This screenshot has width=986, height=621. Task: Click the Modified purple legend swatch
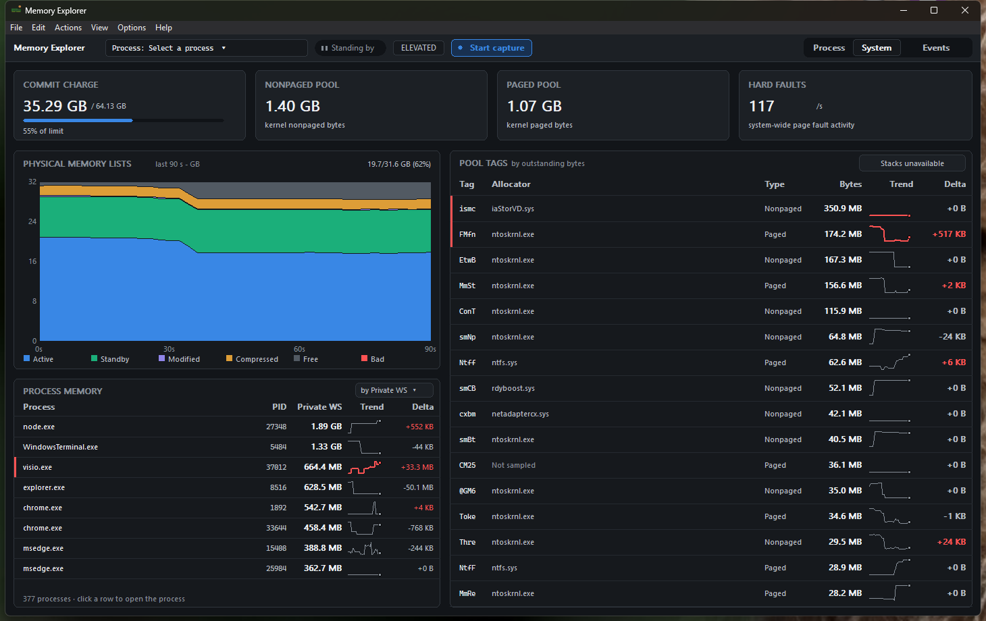(x=161, y=358)
